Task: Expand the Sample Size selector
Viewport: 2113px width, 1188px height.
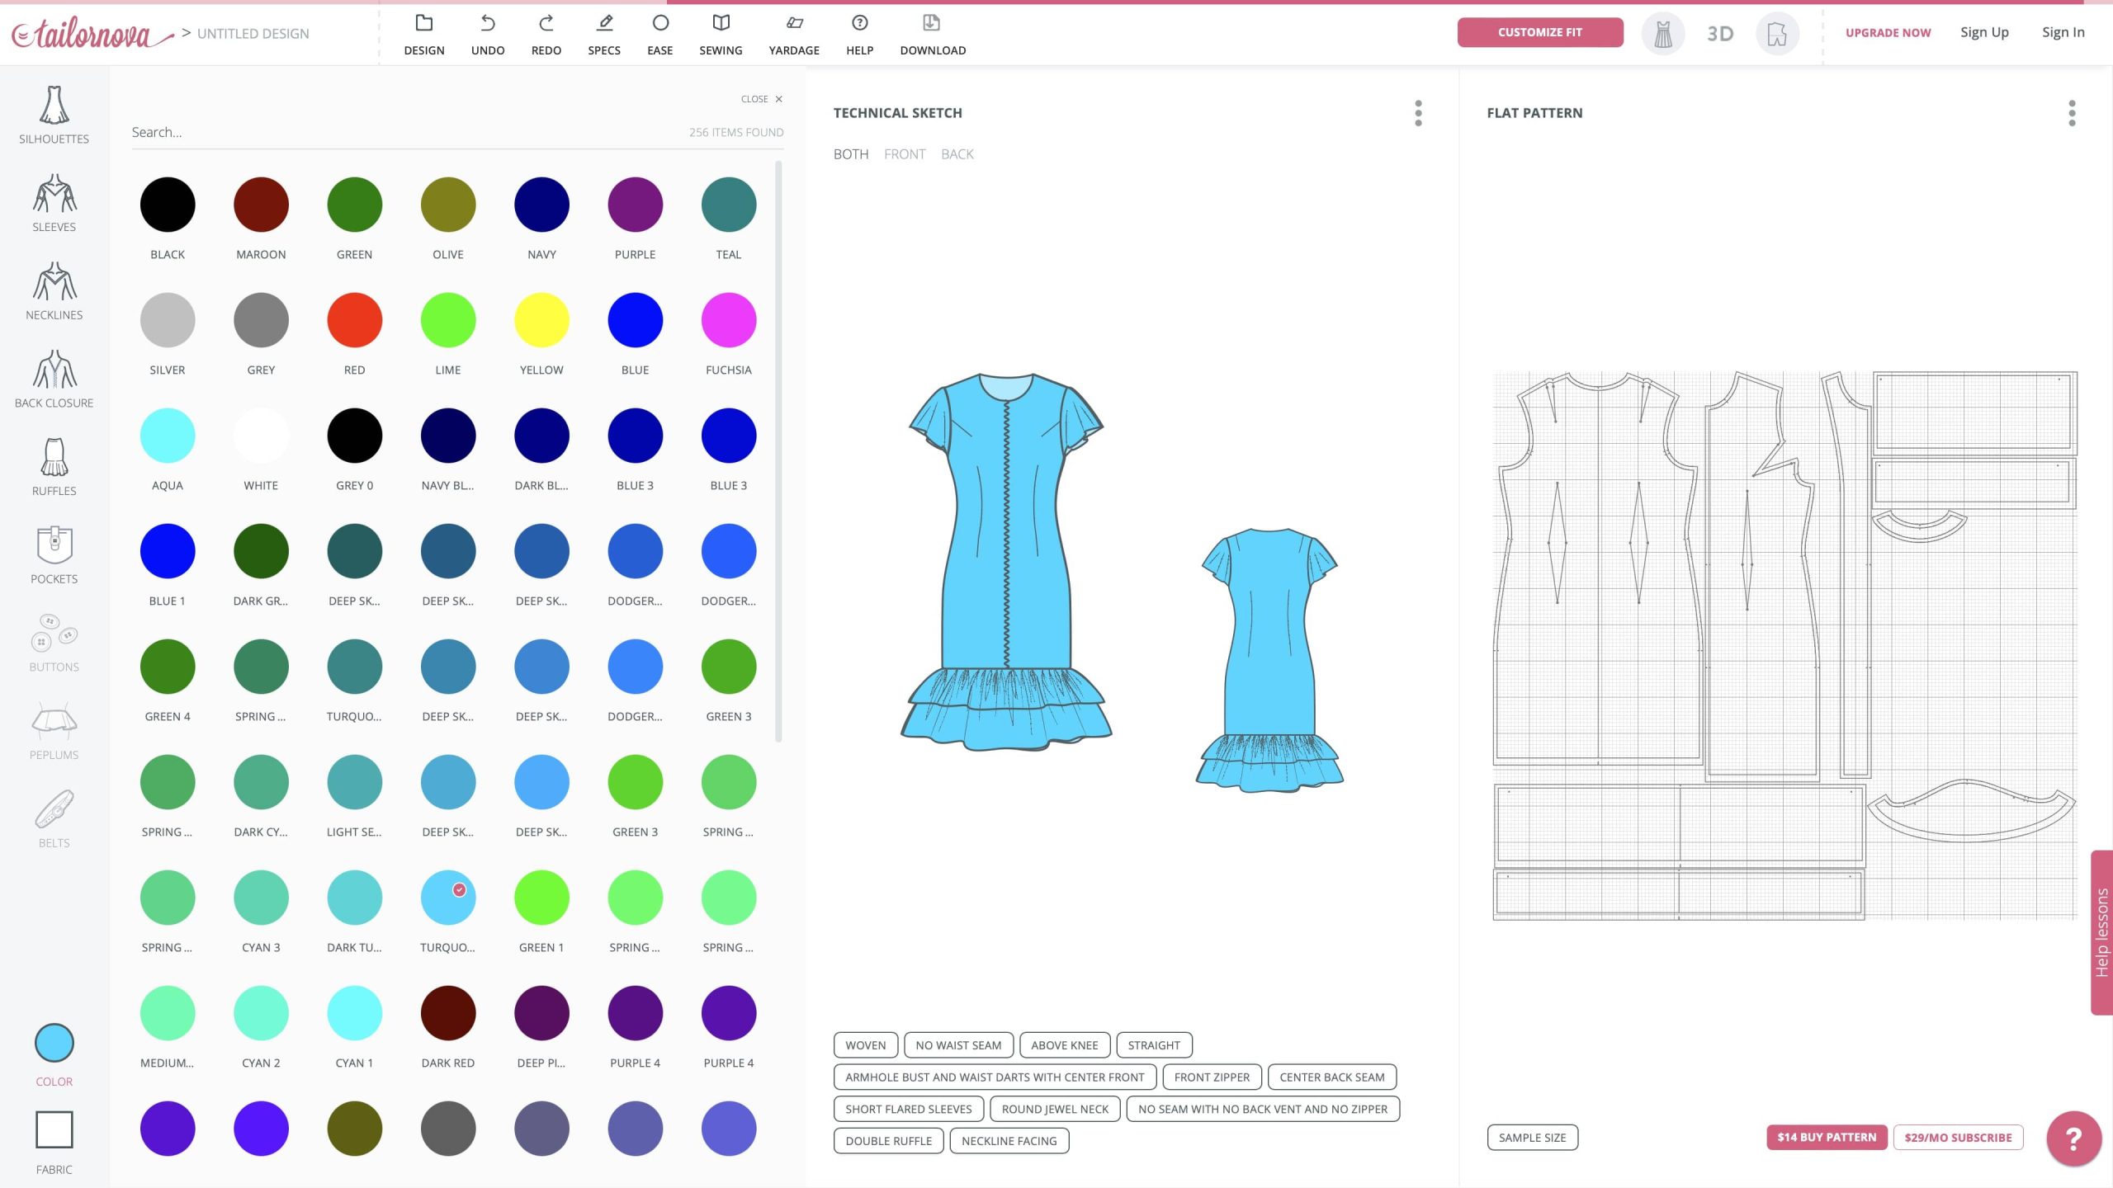Action: [1532, 1137]
